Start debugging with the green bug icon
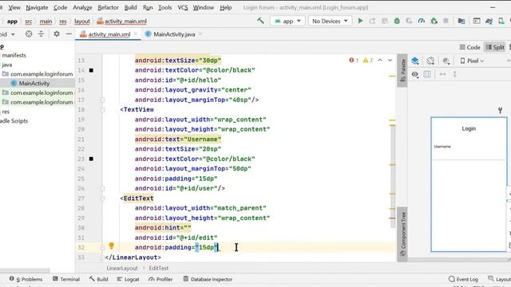The image size is (511, 287). 397,21
